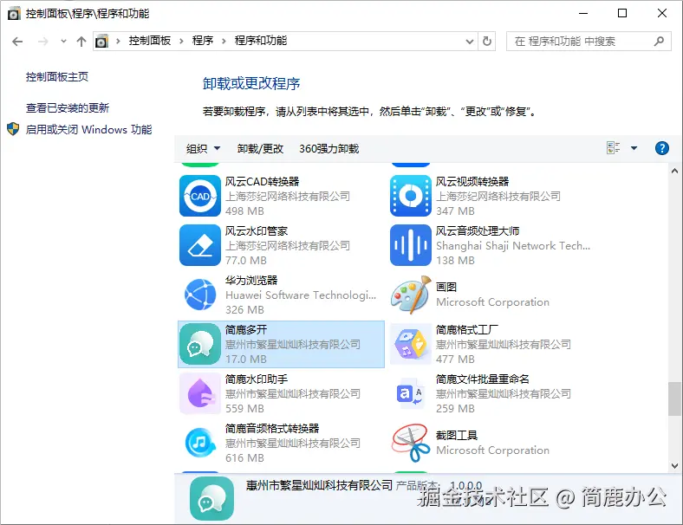Go back with the left arrow

click(17, 42)
